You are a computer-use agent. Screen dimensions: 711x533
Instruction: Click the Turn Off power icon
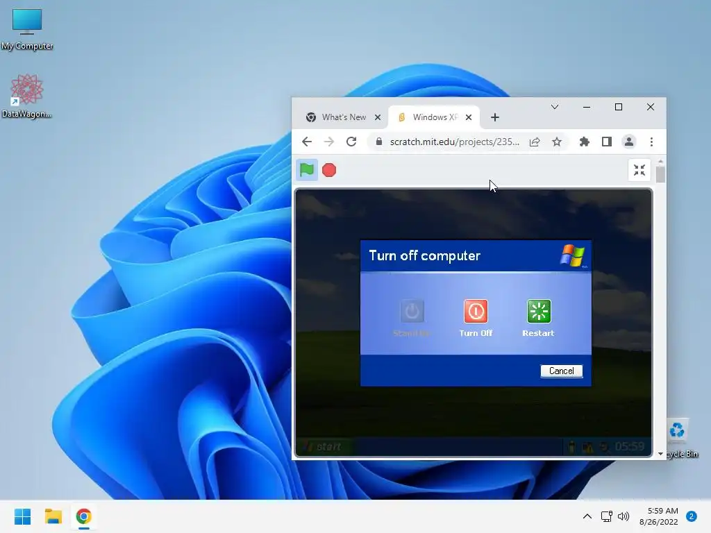[x=476, y=311]
